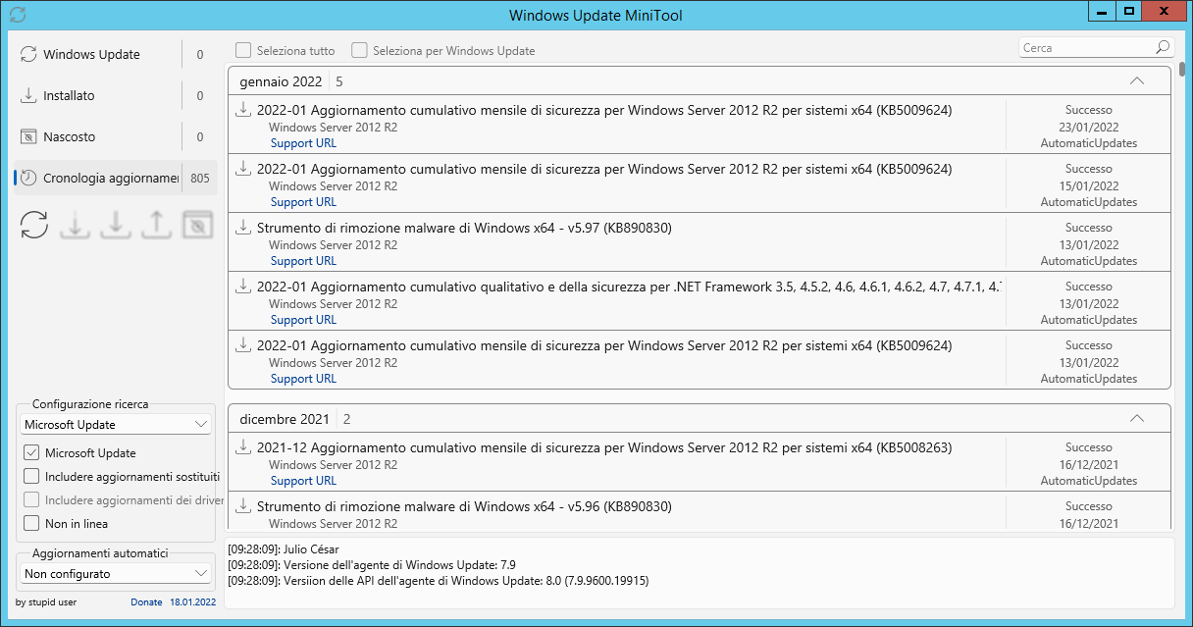Image resolution: width=1193 pixels, height=627 pixels.
Task: Click the second install updates toolbar icon
Action: [116, 225]
